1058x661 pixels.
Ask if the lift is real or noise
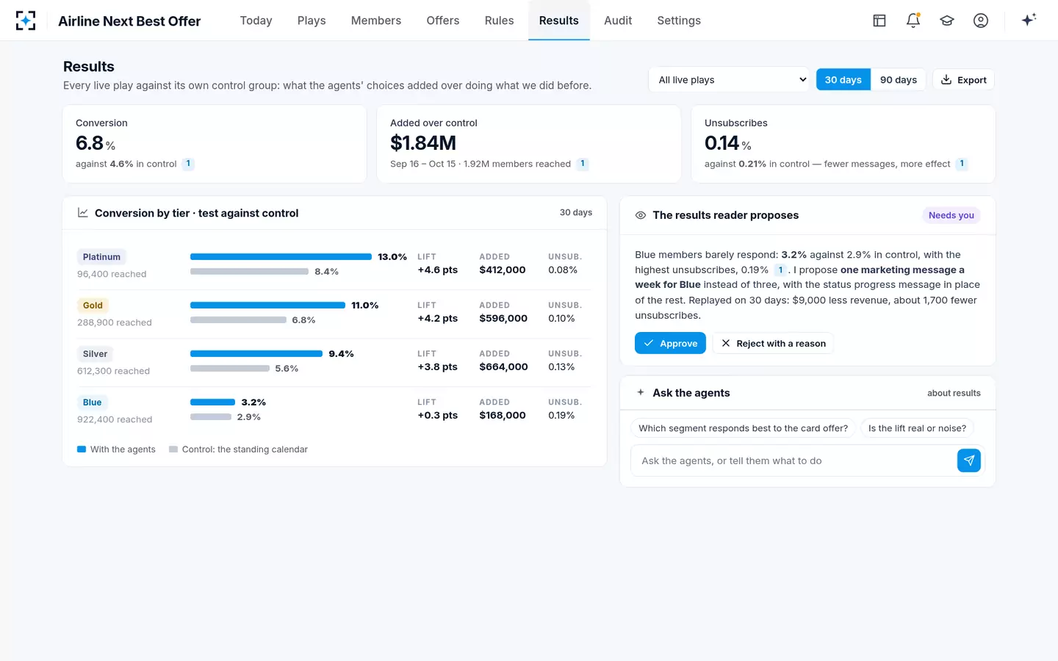point(917,428)
